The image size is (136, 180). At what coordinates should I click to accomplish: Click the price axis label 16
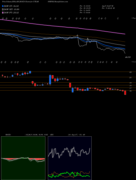pos(130,91)
